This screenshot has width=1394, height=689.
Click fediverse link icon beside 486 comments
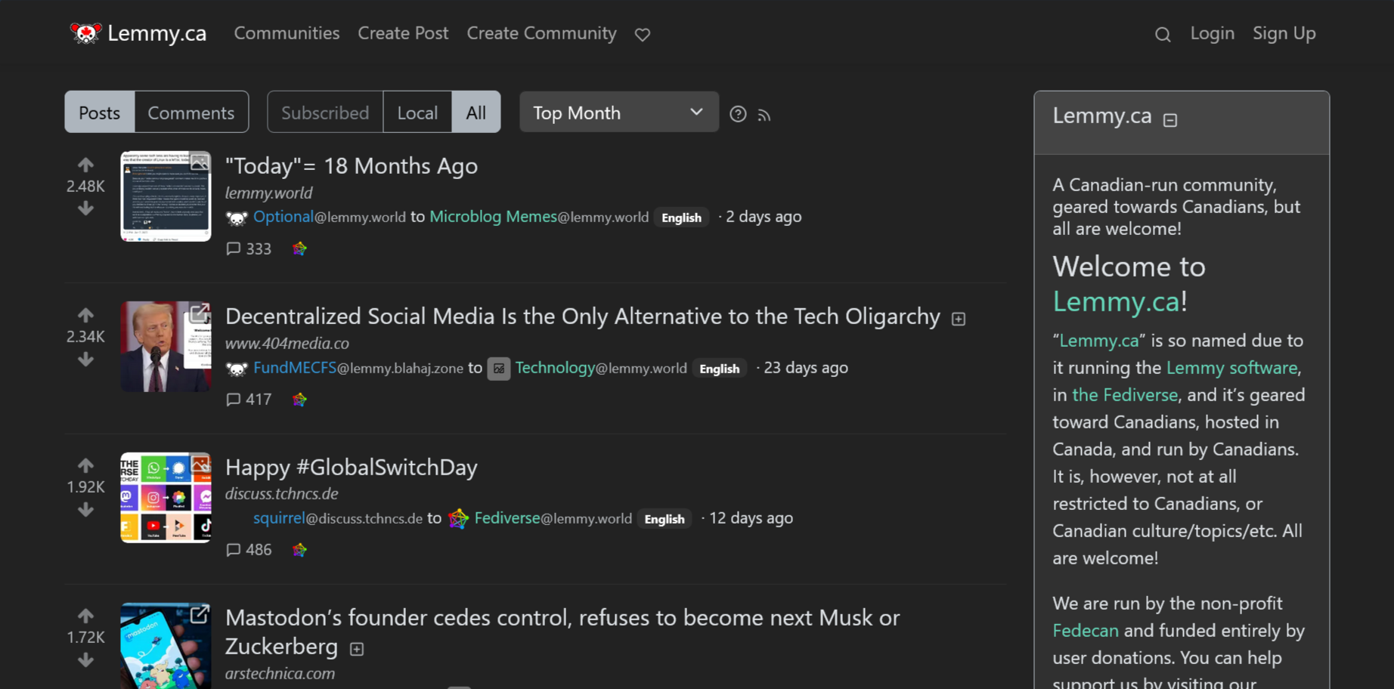coord(299,549)
